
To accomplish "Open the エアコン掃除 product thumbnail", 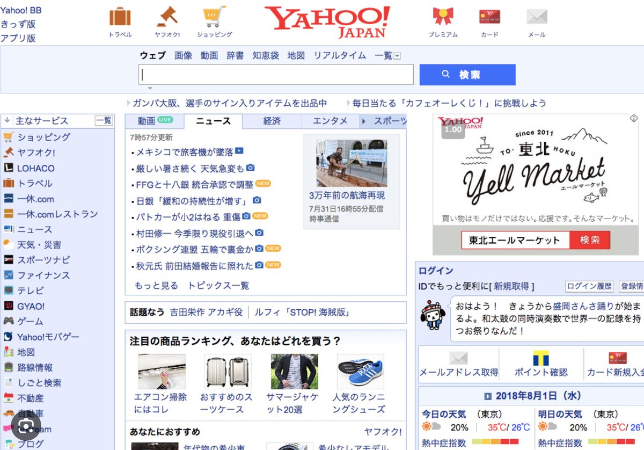I will point(162,372).
